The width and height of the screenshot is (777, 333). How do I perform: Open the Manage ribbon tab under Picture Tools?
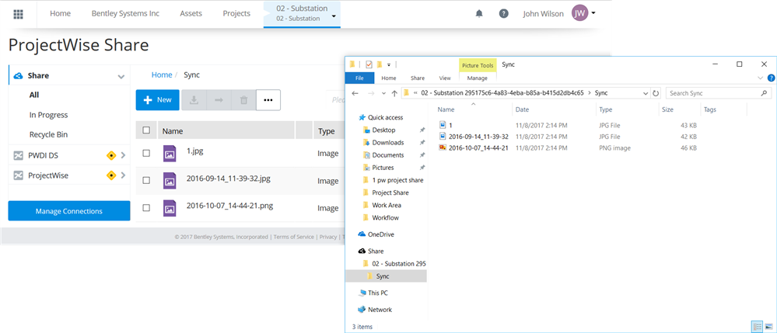[x=478, y=78]
